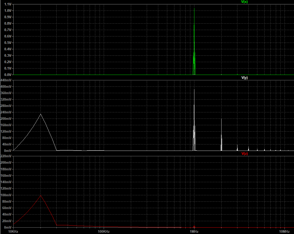The height and width of the screenshot is (234, 294).
Task: Click the 100mV axis label
Action: click(6, 195)
